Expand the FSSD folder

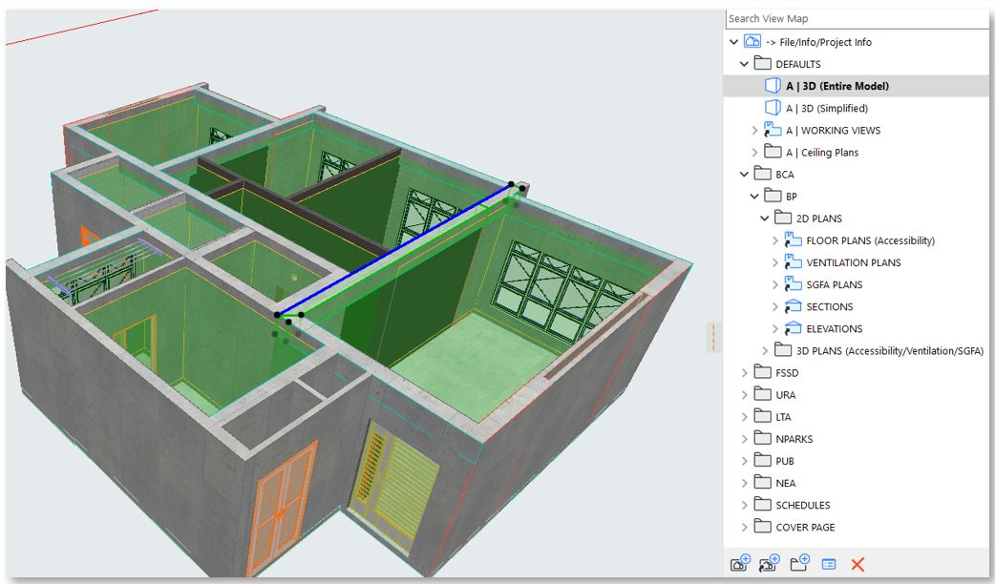[x=745, y=373]
